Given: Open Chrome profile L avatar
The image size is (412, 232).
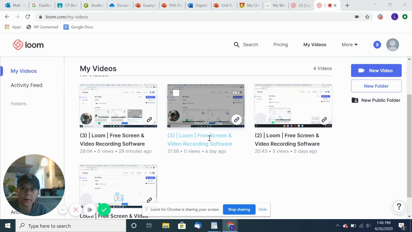Looking at the screenshot, I should point(395,17).
